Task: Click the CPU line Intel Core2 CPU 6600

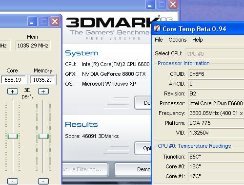Action: (x=107, y=64)
